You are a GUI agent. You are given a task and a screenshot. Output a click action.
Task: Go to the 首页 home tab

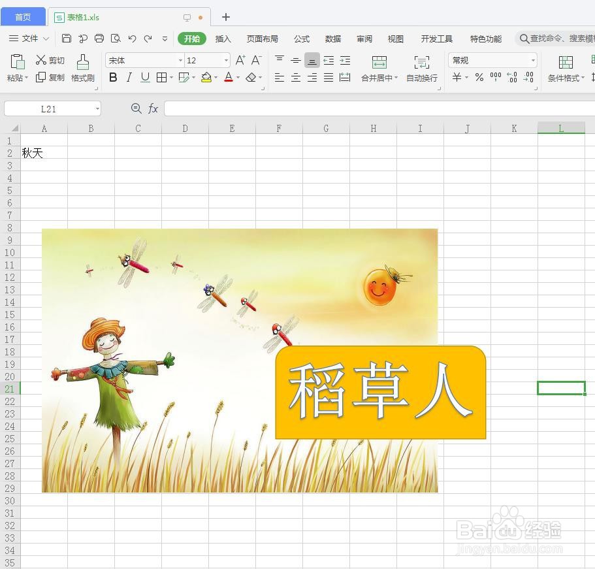[x=23, y=17]
